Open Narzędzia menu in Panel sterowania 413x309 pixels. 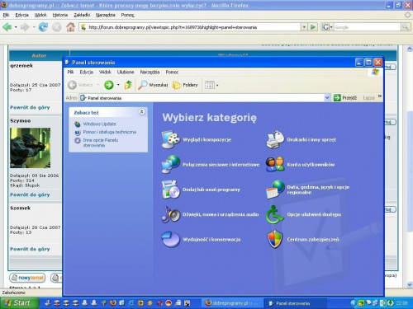[150, 72]
